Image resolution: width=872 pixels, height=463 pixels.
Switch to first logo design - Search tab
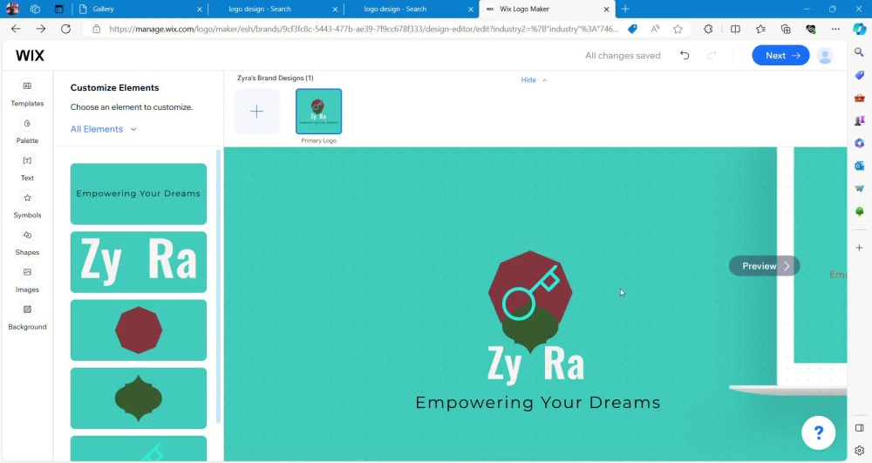[275, 9]
